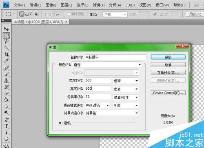Select the Blur tool
Image resolution: width=204 pixels, height=148 pixels.
pyautogui.click(x=6, y=106)
